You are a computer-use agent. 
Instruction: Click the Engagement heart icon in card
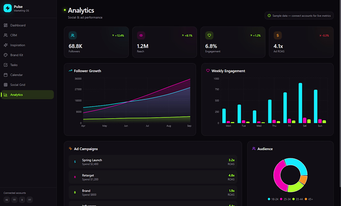[209, 35]
